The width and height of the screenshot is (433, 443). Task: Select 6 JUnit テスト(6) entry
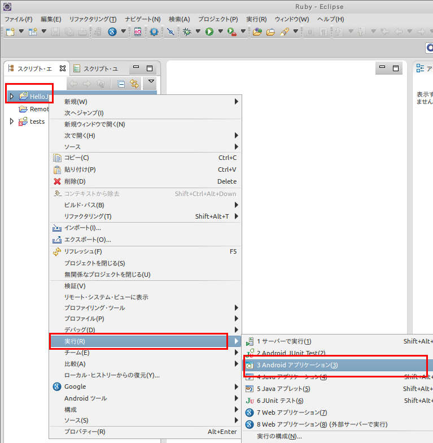pos(338,401)
